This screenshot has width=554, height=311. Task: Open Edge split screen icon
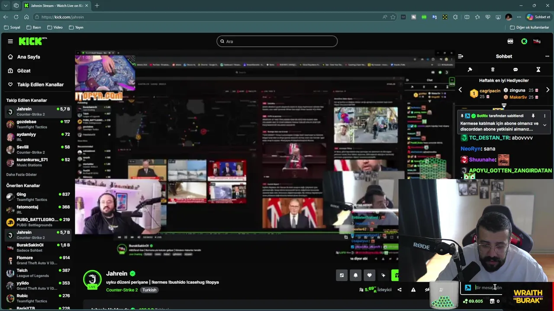coord(467,17)
